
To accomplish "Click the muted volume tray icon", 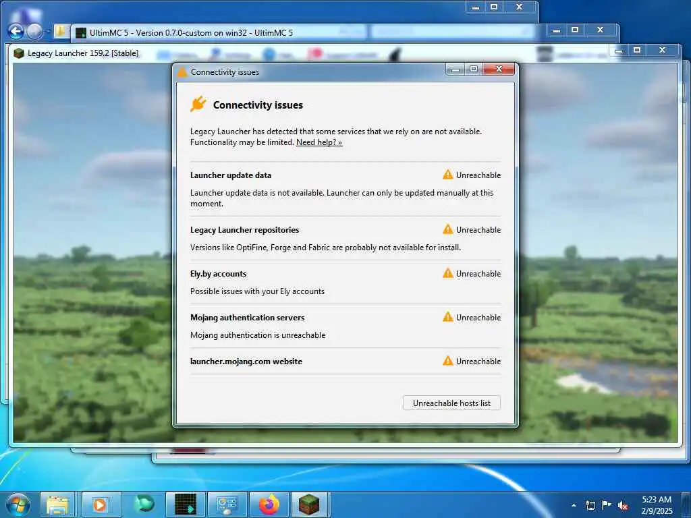I will pos(623,505).
